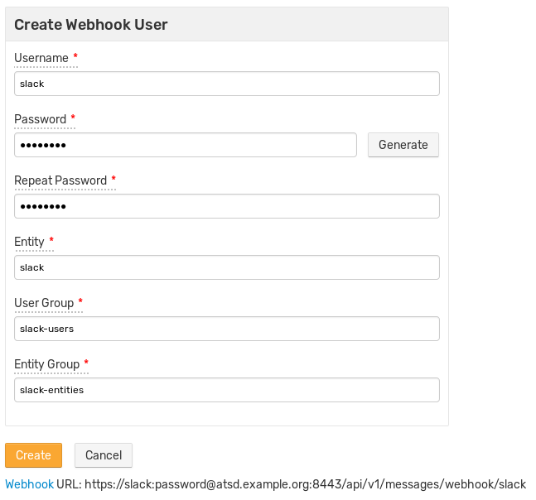Click the Create Webhook User heading

point(91,25)
